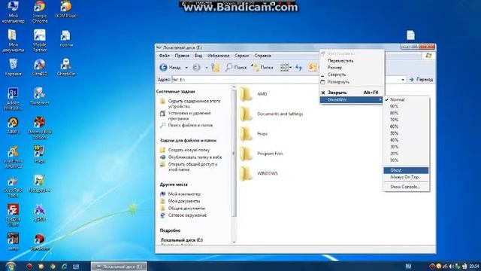
Task: Open the Сервис menu
Action: click(242, 56)
